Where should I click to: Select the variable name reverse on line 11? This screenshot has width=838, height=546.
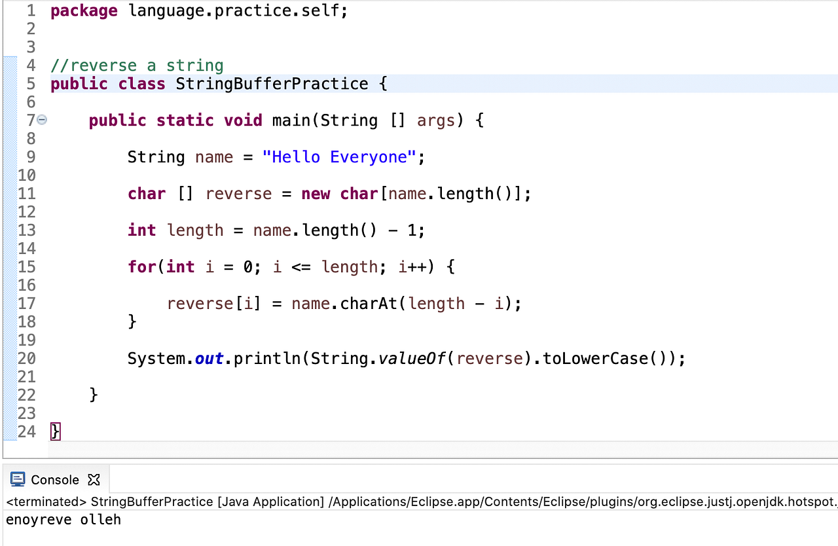(x=238, y=193)
